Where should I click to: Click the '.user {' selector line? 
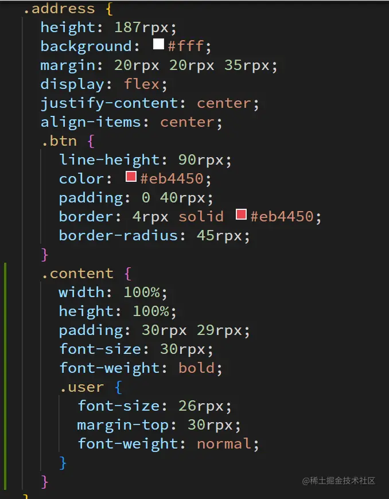click(x=91, y=387)
